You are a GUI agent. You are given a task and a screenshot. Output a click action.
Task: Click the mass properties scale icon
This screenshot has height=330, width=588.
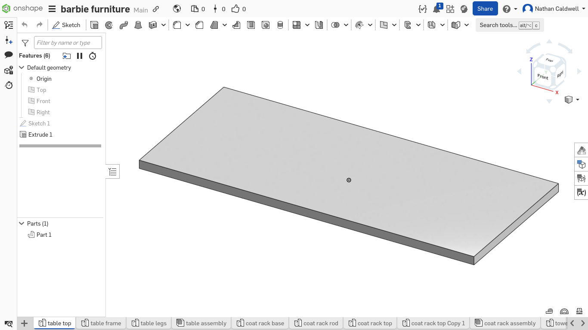coord(579,311)
